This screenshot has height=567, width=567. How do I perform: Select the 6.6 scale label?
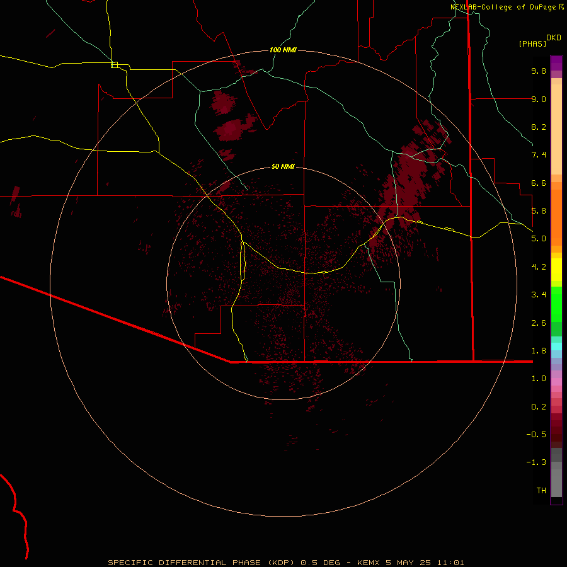539,183
